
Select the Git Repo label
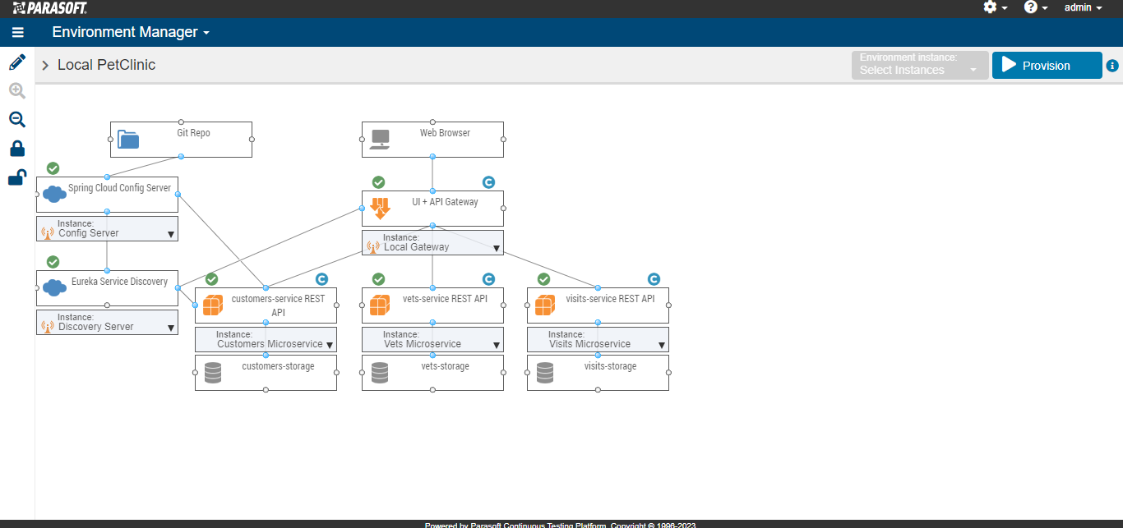coord(194,133)
